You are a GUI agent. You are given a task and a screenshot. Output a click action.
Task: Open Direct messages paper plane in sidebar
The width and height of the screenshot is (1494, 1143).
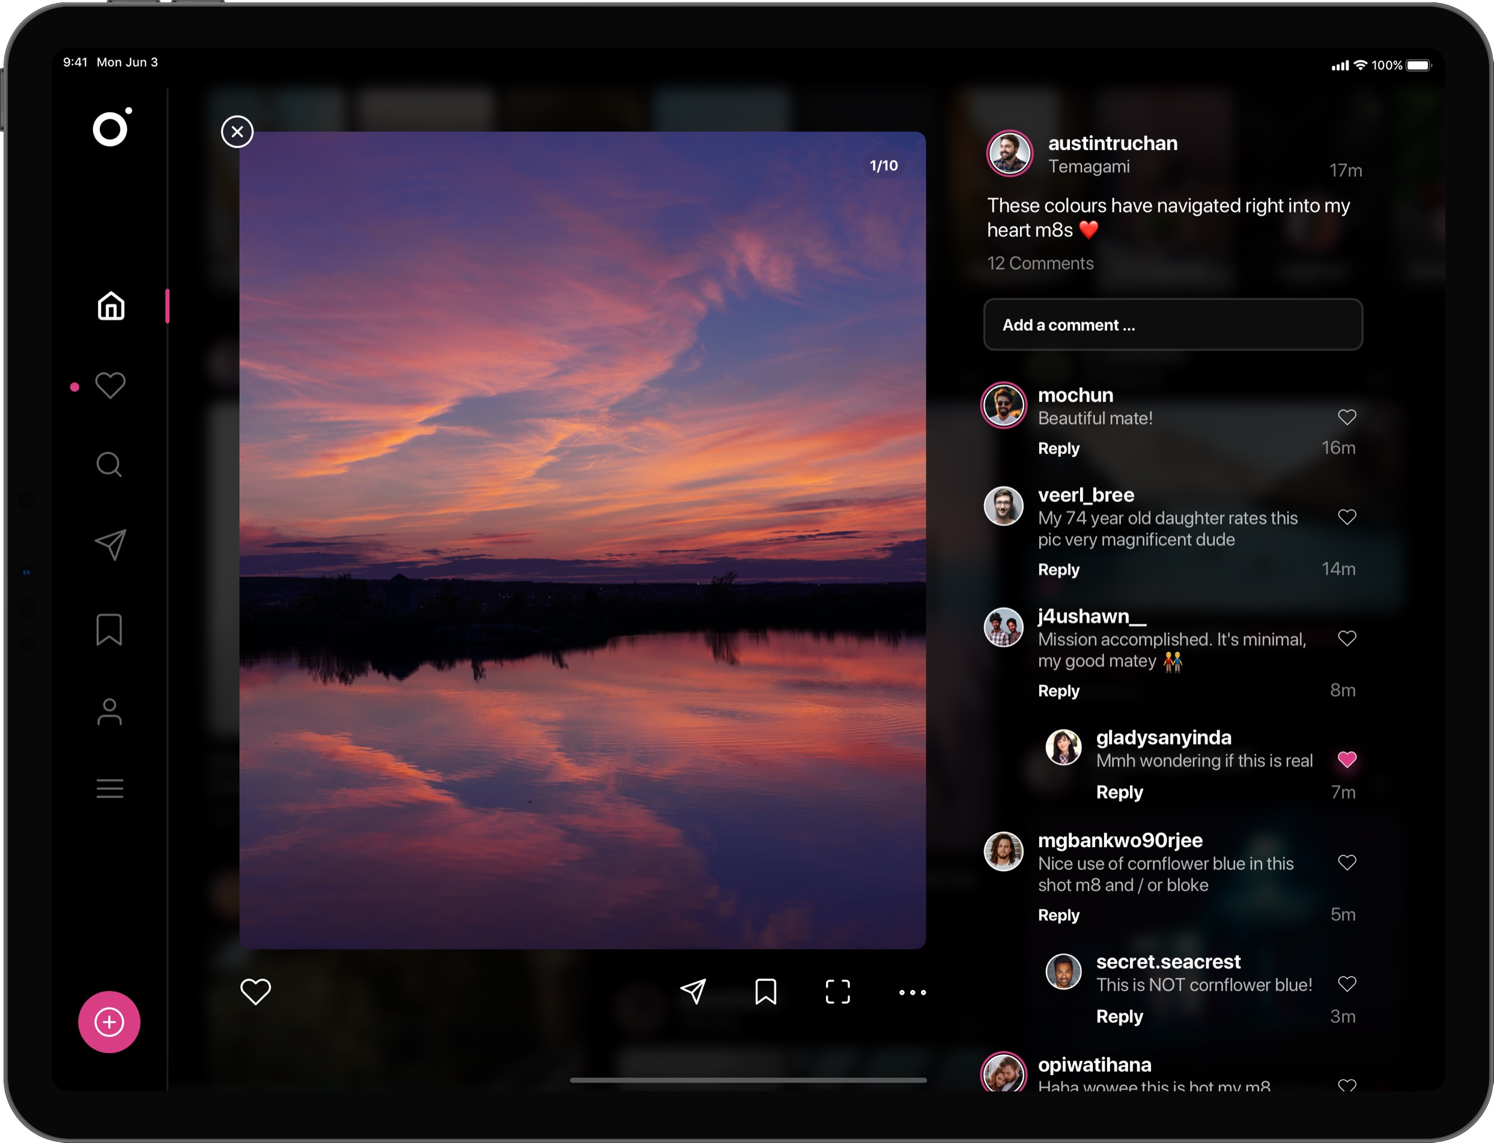click(111, 545)
